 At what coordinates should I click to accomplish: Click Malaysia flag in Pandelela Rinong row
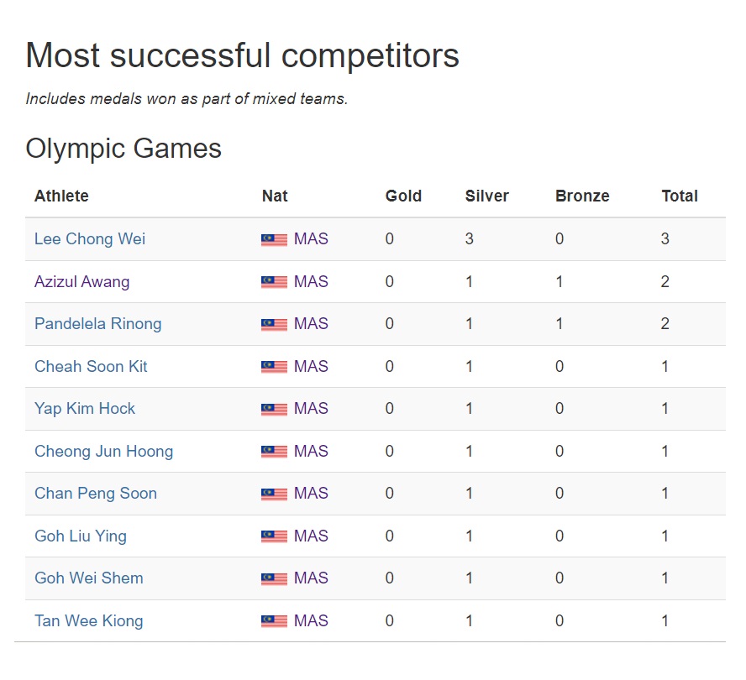pyautogui.click(x=274, y=324)
